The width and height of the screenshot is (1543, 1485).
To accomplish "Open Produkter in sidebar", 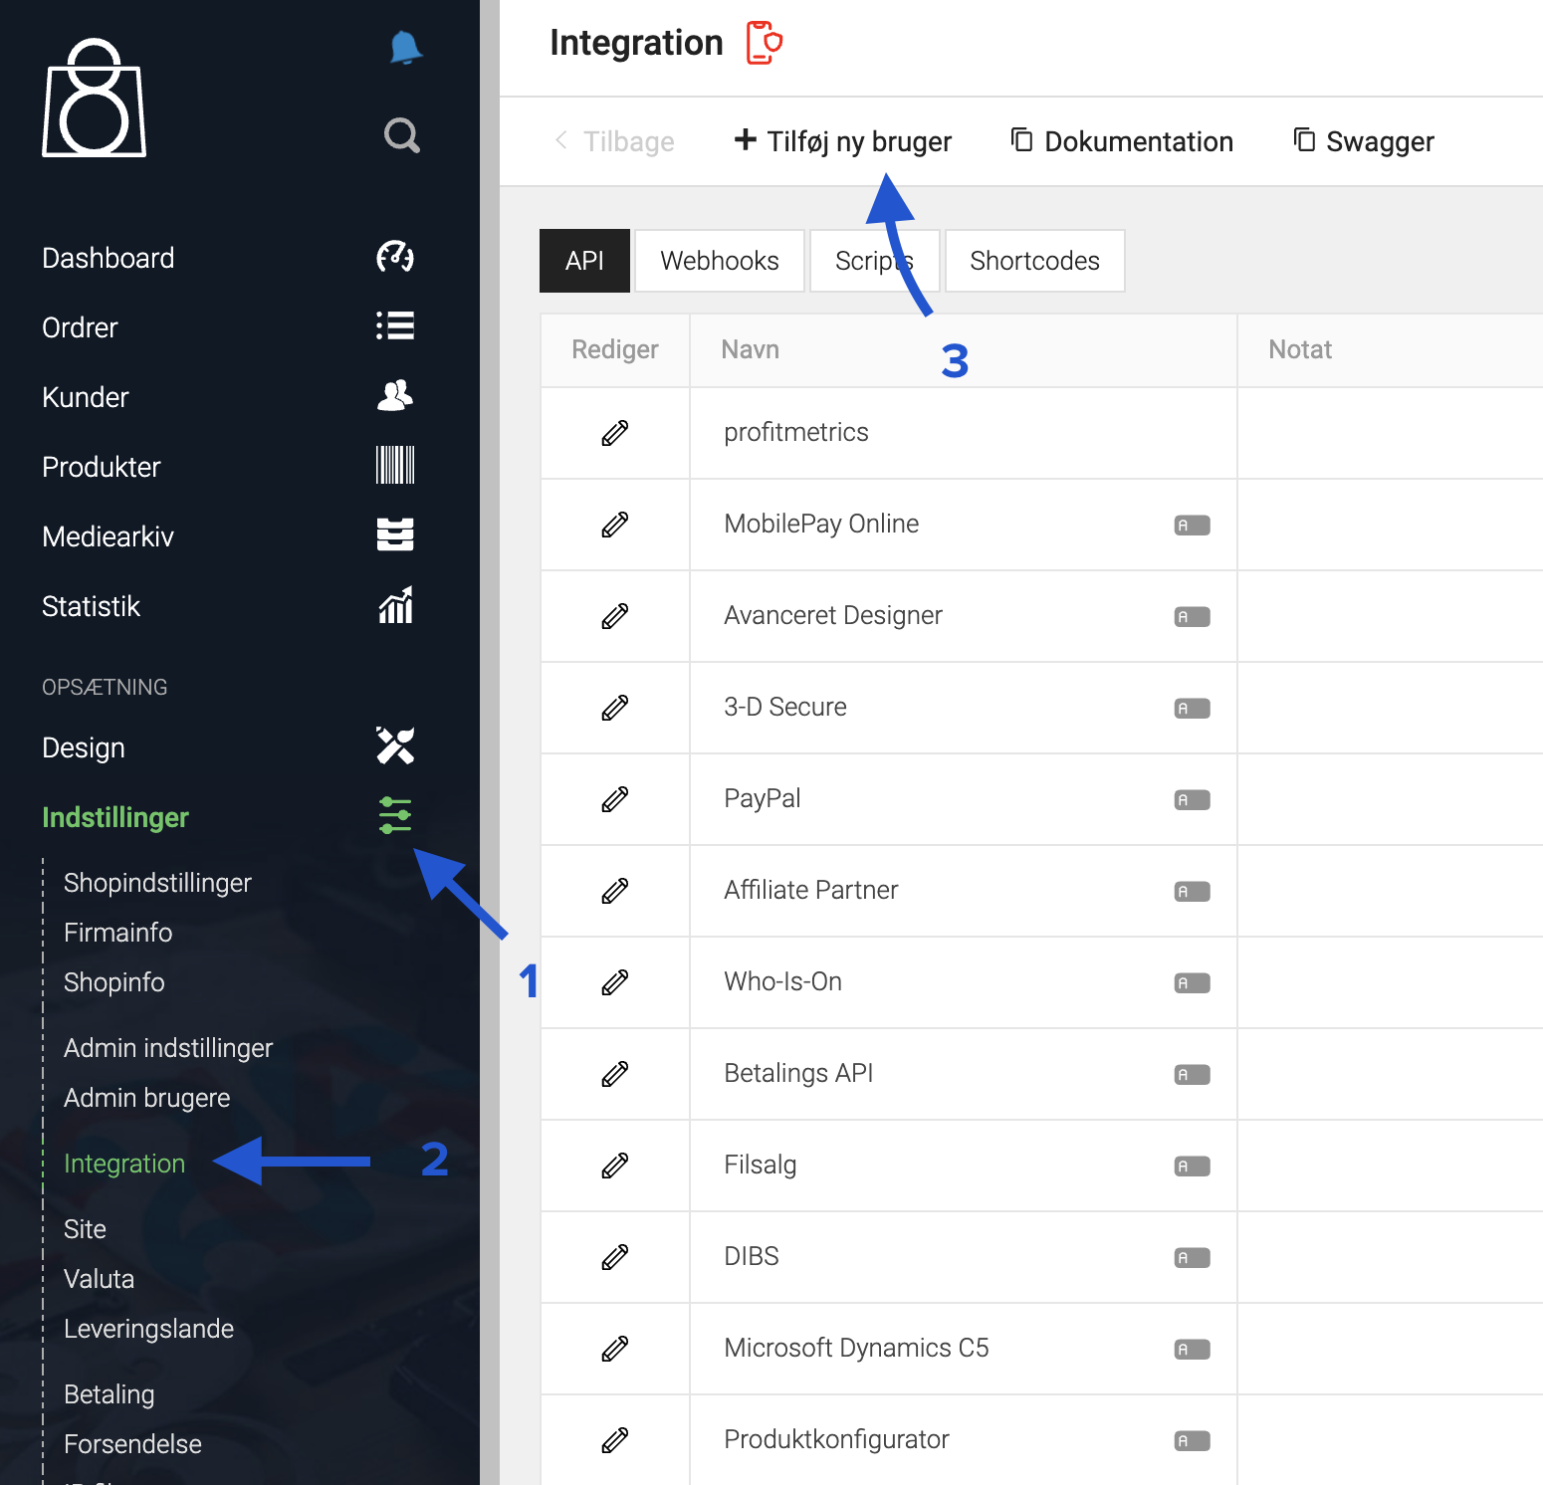I will coord(101,467).
